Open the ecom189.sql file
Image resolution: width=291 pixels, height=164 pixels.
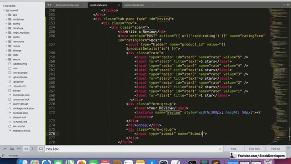20,104
